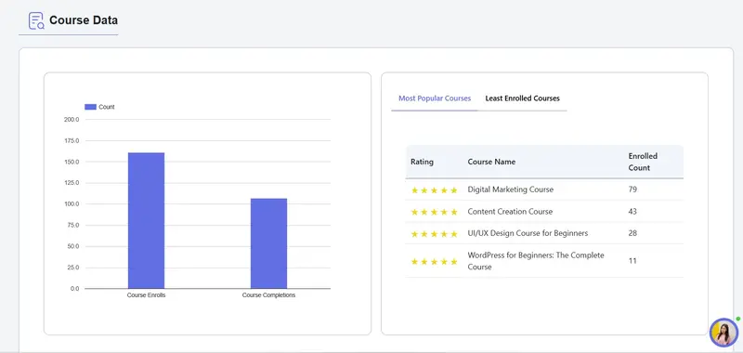743x353 pixels.
Task: Click the Rating column header
Action: (x=422, y=162)
